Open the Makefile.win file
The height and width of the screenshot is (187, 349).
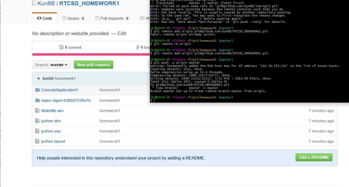tap(52, 111)
